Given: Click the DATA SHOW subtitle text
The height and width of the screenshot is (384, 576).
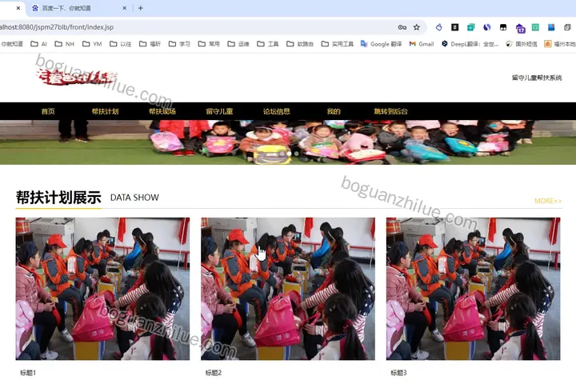Looking at the screenshot, I should 134,198.
